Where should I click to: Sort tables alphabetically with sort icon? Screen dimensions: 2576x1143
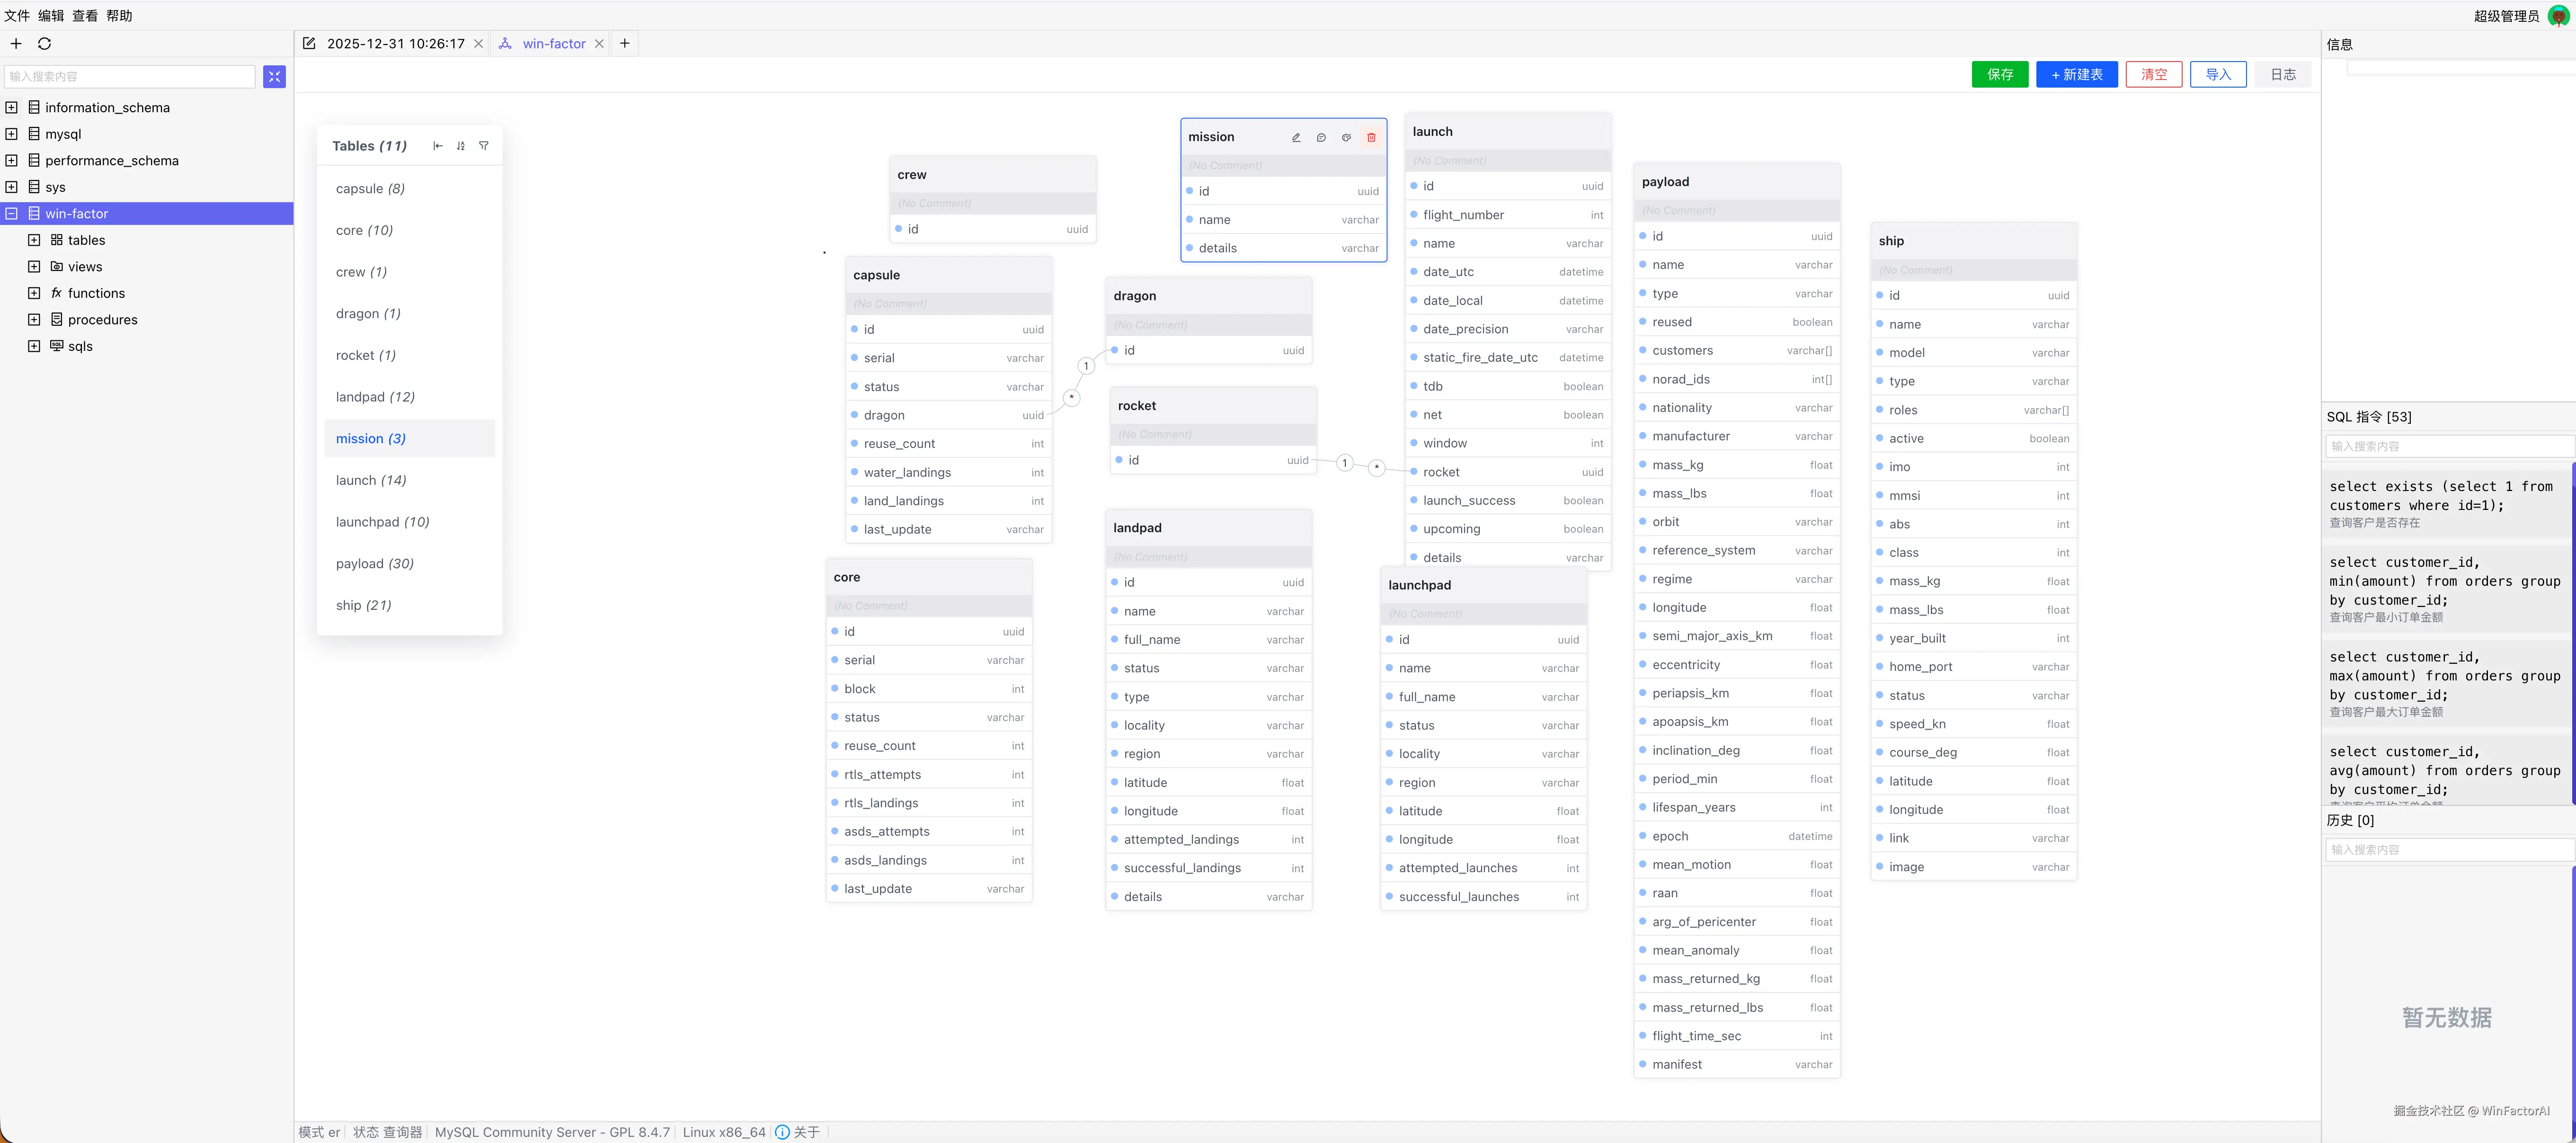(x=461, y=146)
